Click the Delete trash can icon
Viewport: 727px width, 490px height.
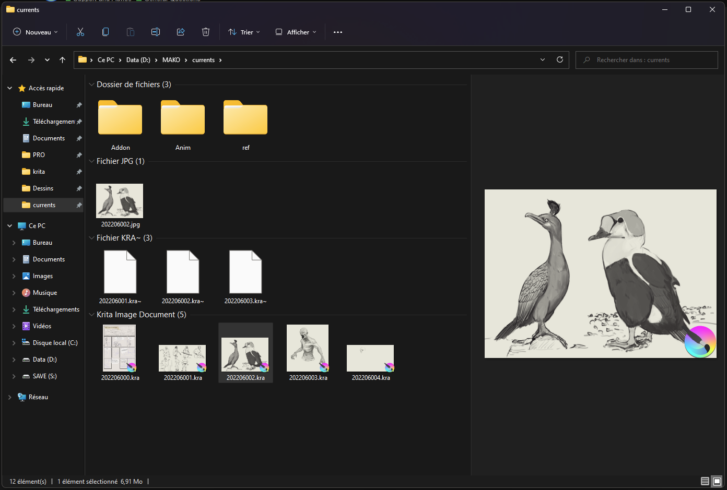tap(206, 32)
